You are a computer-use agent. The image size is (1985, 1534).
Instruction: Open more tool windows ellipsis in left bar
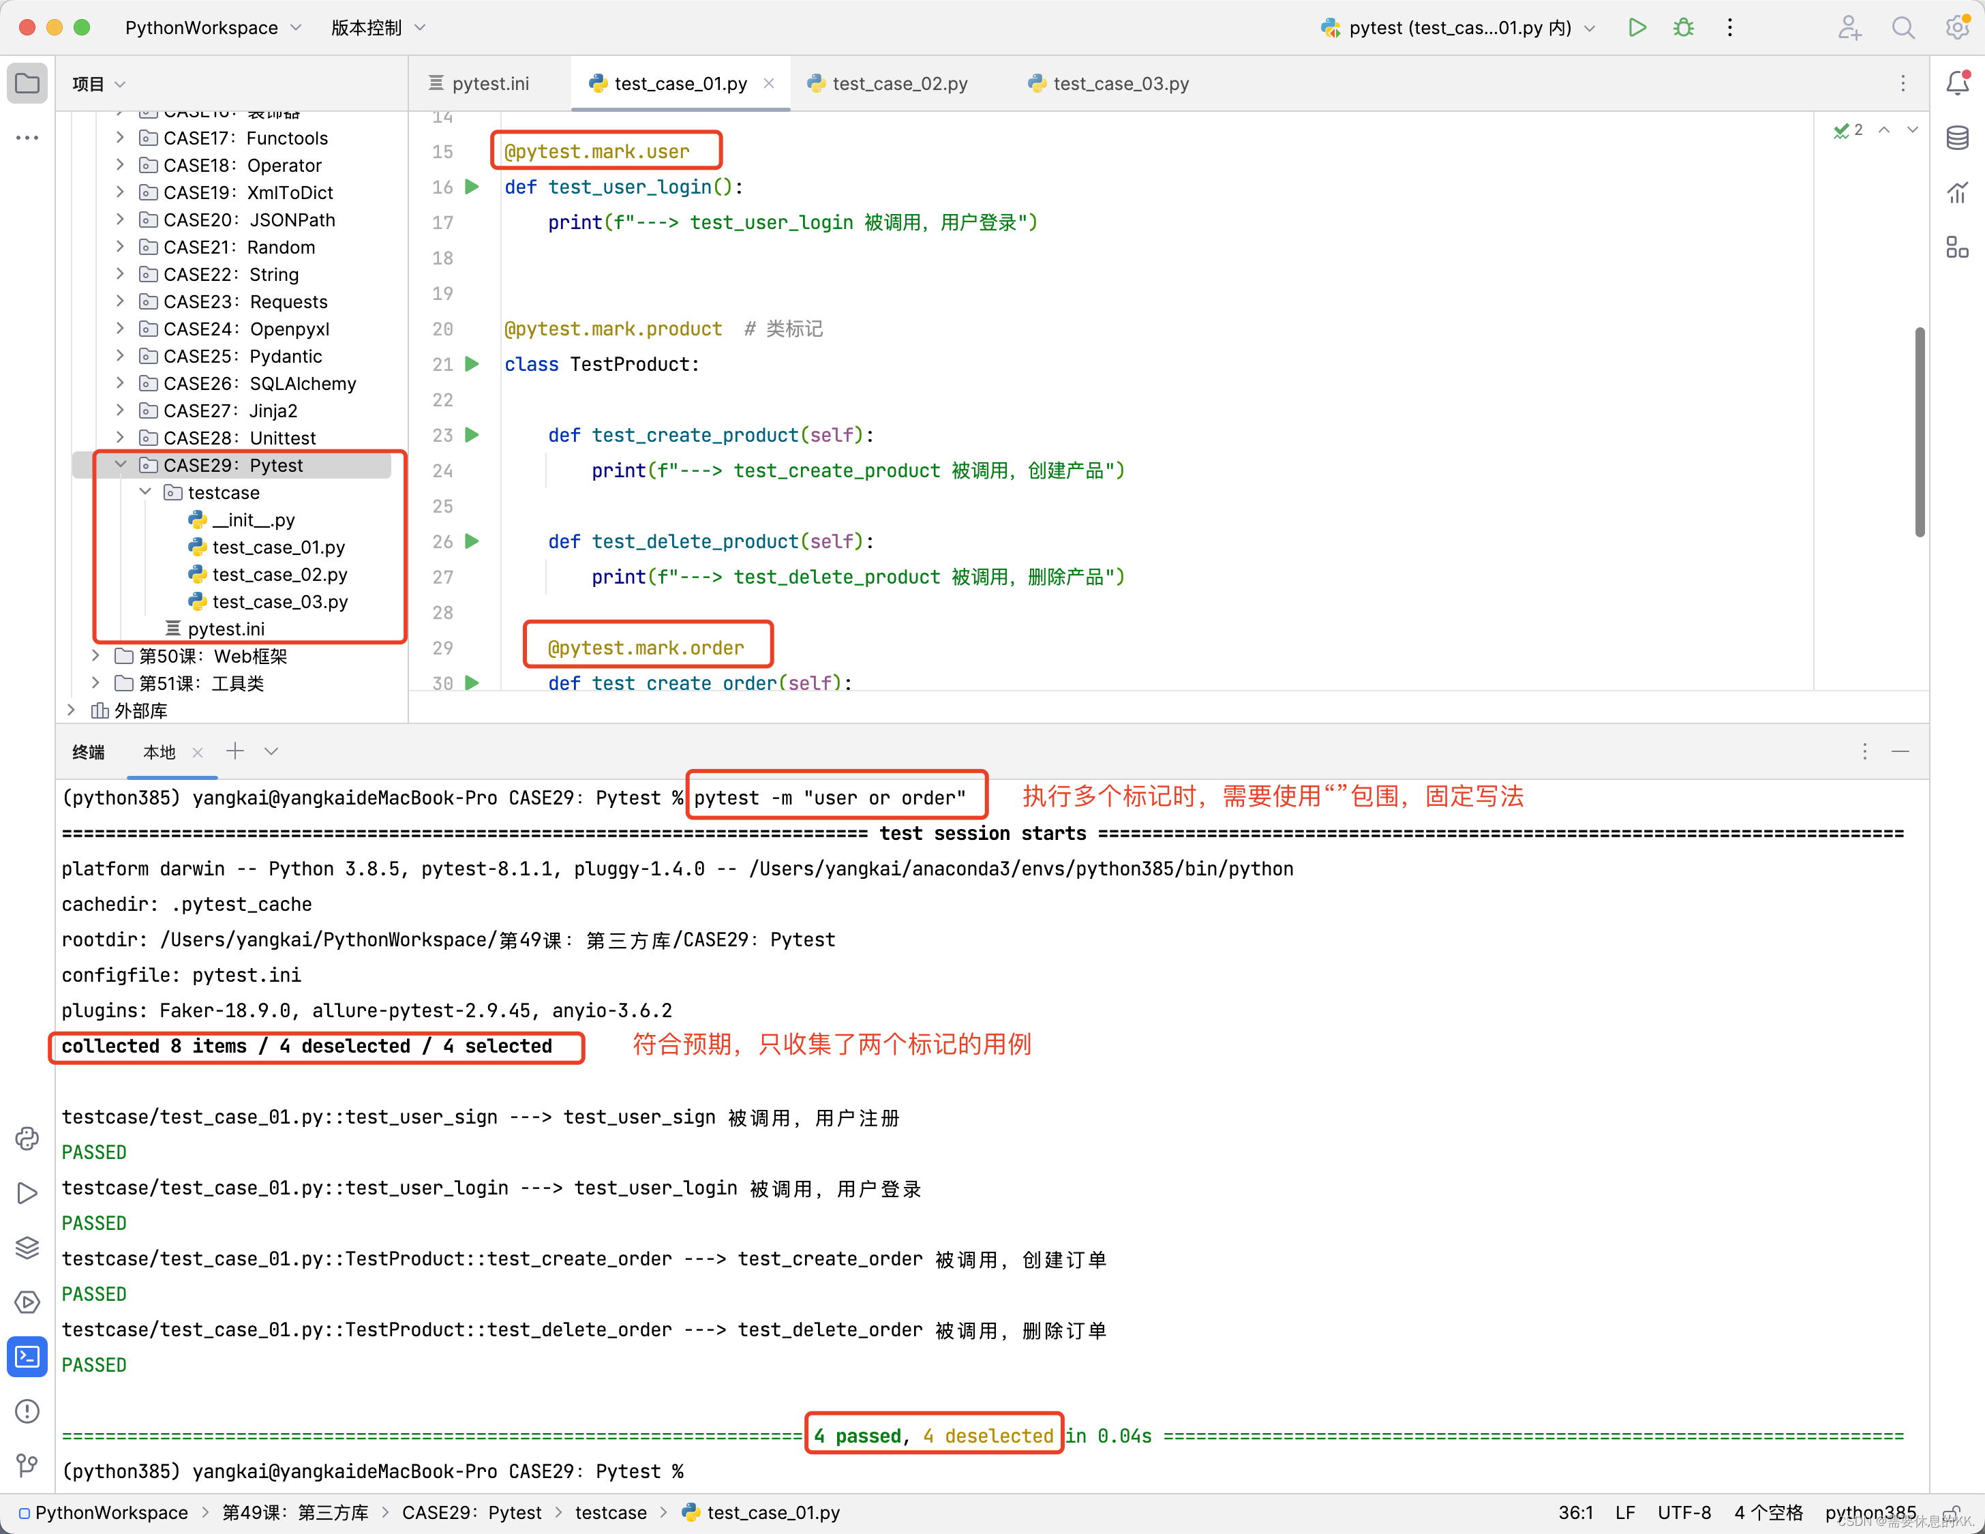tap(27, 138)
